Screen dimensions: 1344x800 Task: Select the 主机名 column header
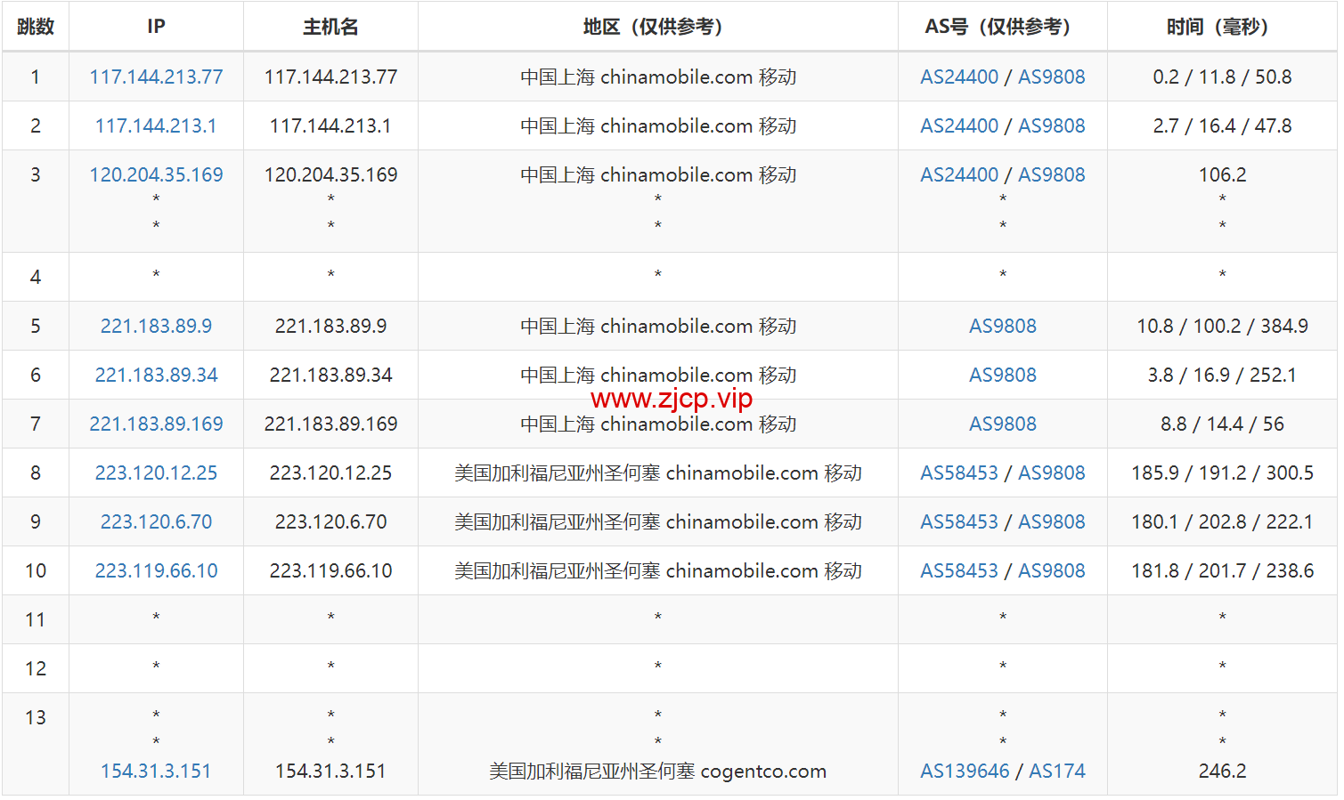pyautogui.click(x=330, y=27)
